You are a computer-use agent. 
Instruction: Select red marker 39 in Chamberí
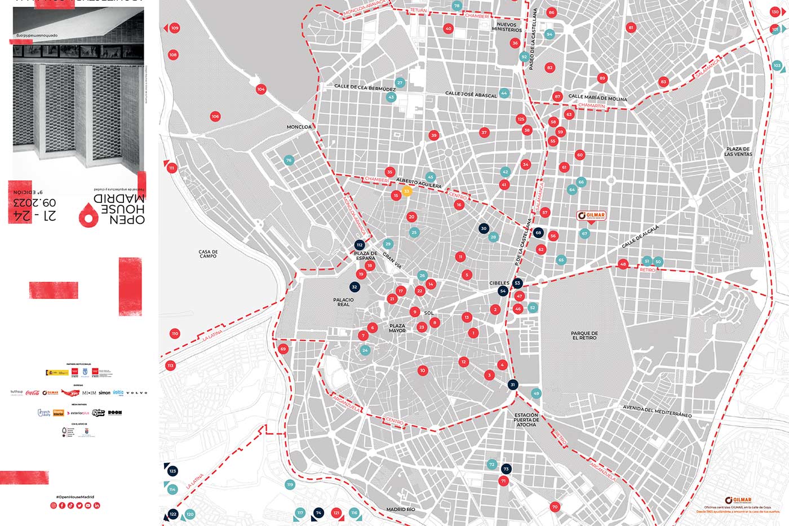433,135
